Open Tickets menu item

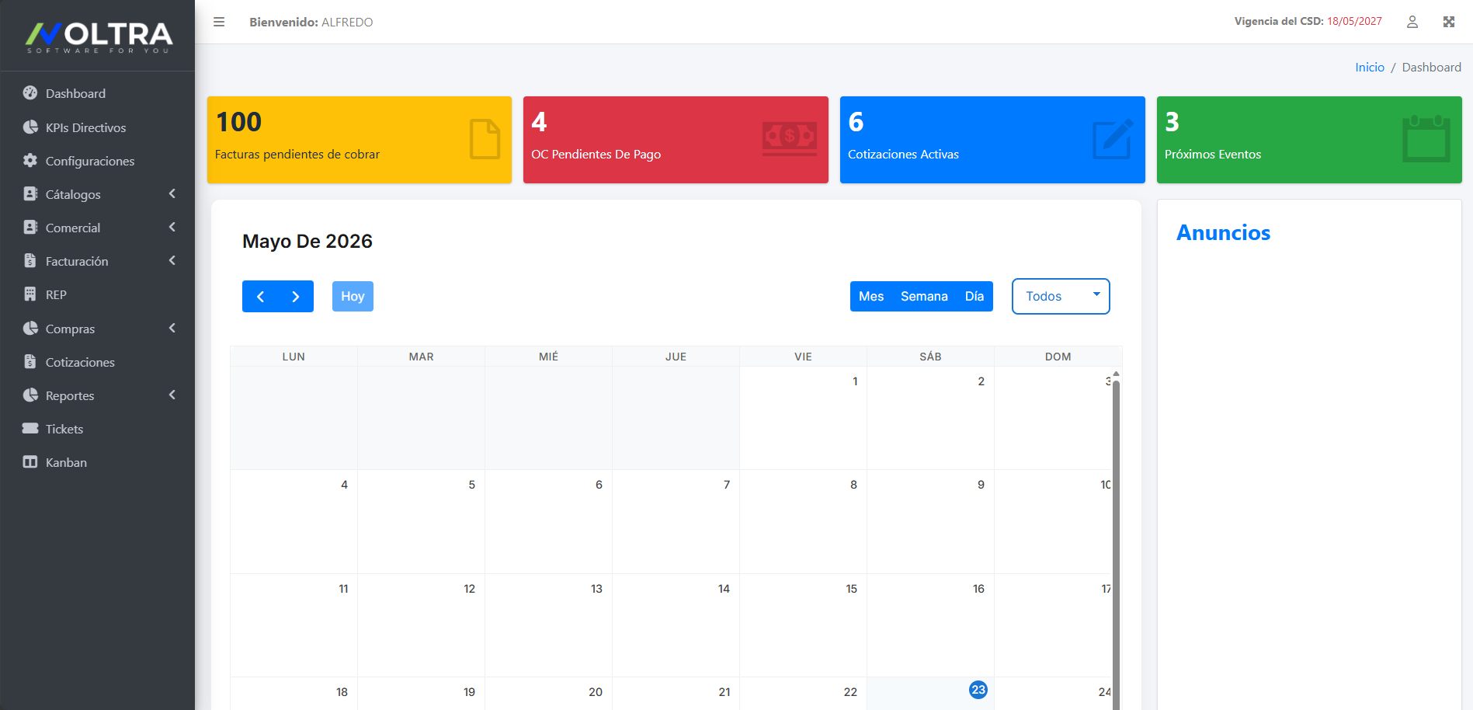(97, 429)
